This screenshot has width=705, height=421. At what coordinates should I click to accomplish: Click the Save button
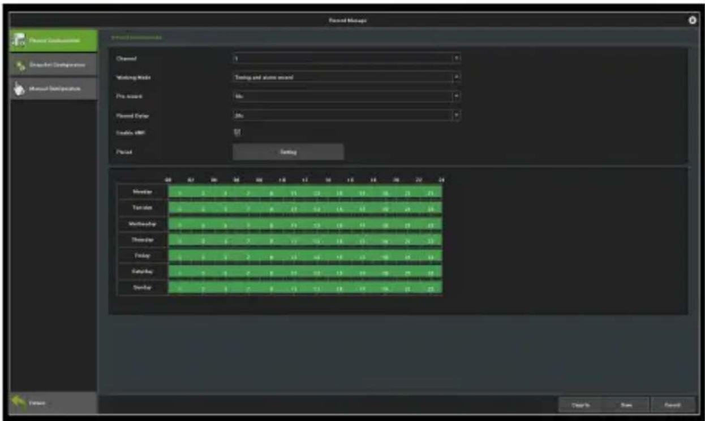pos(626,405)
